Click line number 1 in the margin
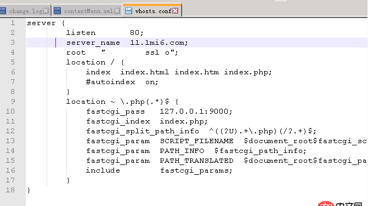This screenshot has width=368, height=206. [x=13, y=23]
